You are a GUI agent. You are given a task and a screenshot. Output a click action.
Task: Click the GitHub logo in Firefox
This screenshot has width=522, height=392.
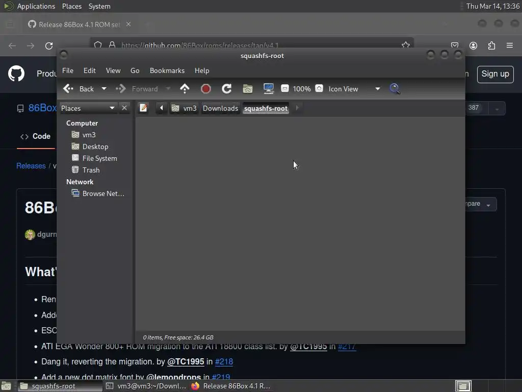[x=16, y=73]
